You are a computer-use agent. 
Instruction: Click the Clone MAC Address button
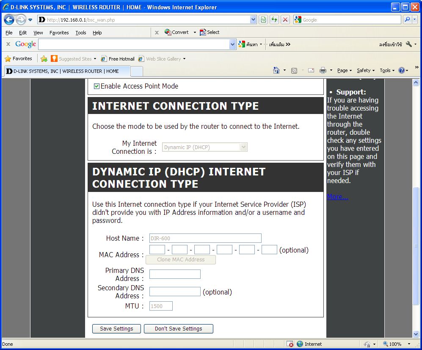(181, 259)
